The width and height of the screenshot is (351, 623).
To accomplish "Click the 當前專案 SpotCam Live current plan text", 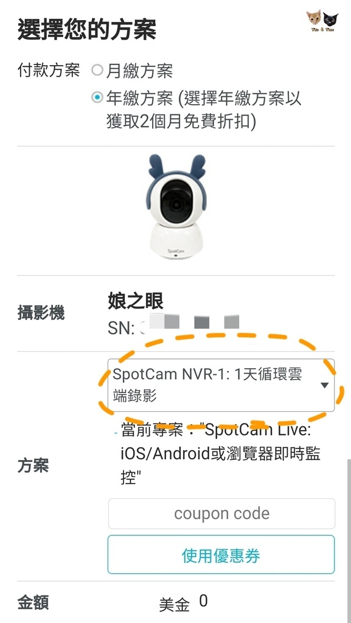I will click(220, 454).
